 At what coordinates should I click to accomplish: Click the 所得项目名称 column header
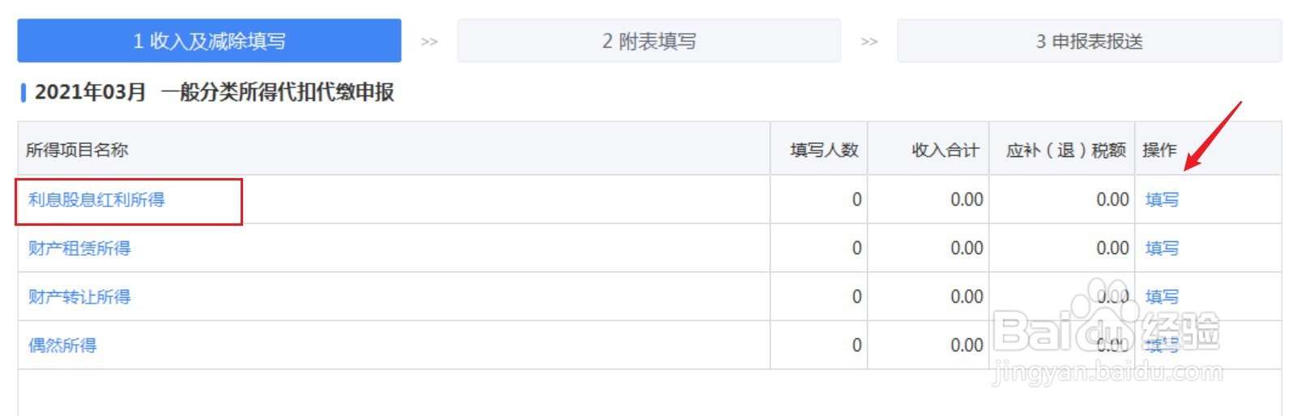pos(77,150)
